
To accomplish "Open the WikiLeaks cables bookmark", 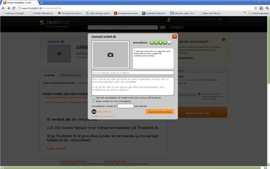I will pos(183,13).
